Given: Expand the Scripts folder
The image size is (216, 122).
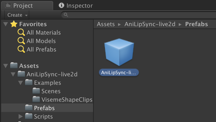Looking at the screenshot, I should coord(20,116).
